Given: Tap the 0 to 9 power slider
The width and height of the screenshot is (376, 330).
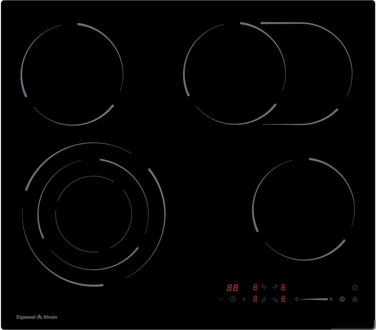Looking at the screenshot, I should [x=314, y=299].
